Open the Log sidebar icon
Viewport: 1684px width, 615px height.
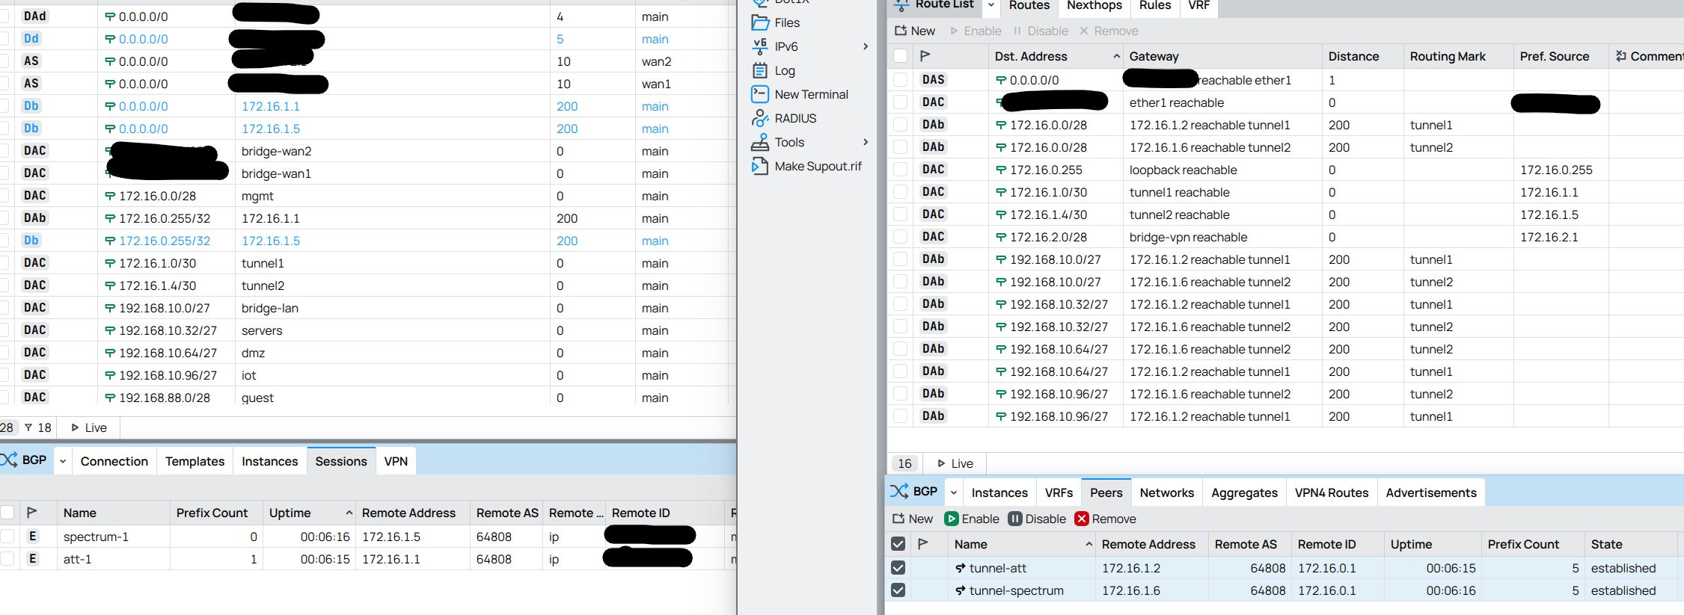[x=760, y=70]
